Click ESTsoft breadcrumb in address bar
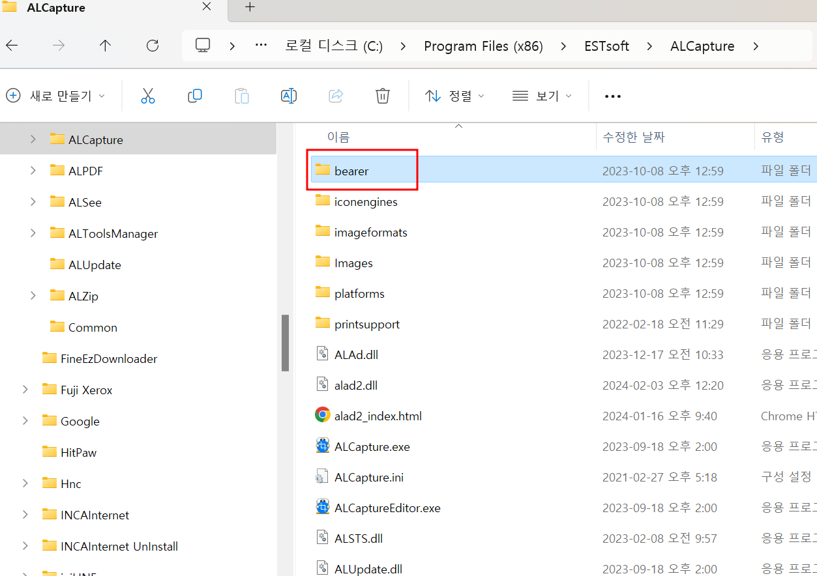817x576 pixels. click(x=606, y=46)
